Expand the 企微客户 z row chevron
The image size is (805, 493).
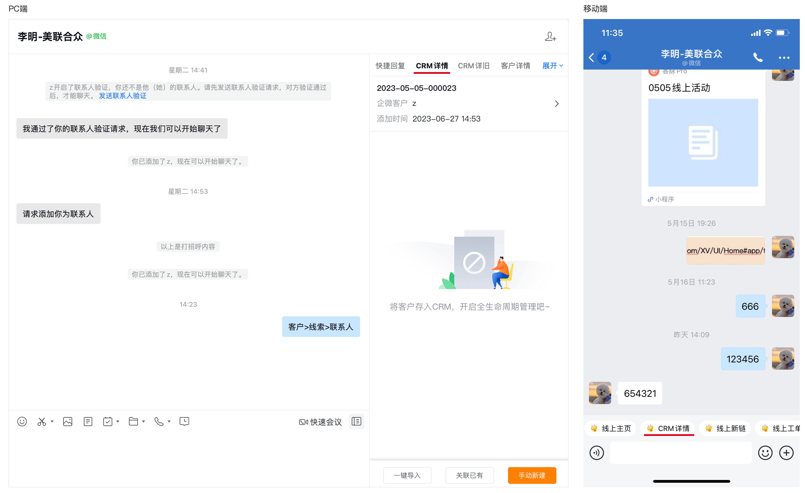click(x=557, y=104)
